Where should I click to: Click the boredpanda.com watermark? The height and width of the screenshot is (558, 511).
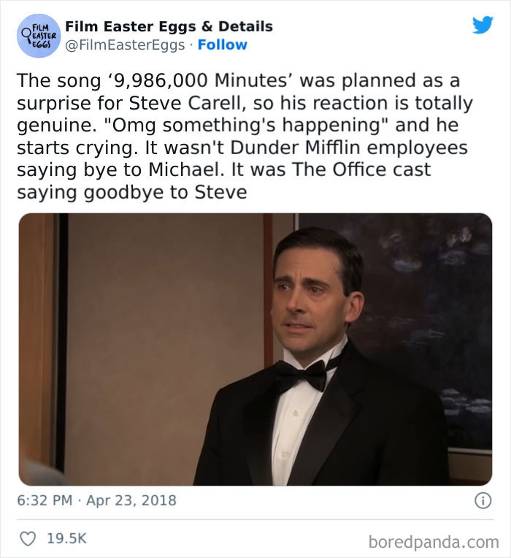434,542
